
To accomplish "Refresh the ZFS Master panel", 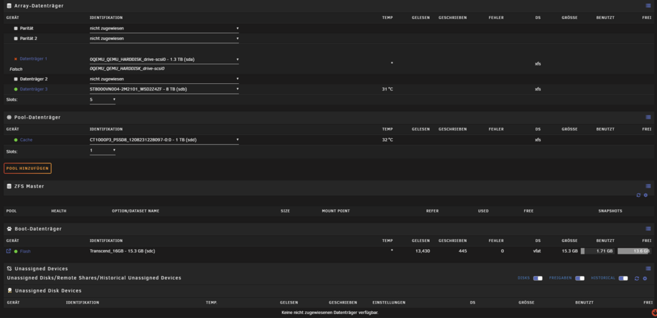I will point(639,195).
